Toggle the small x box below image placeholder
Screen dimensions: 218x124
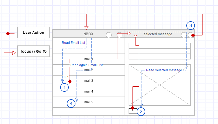click(133, 111)
